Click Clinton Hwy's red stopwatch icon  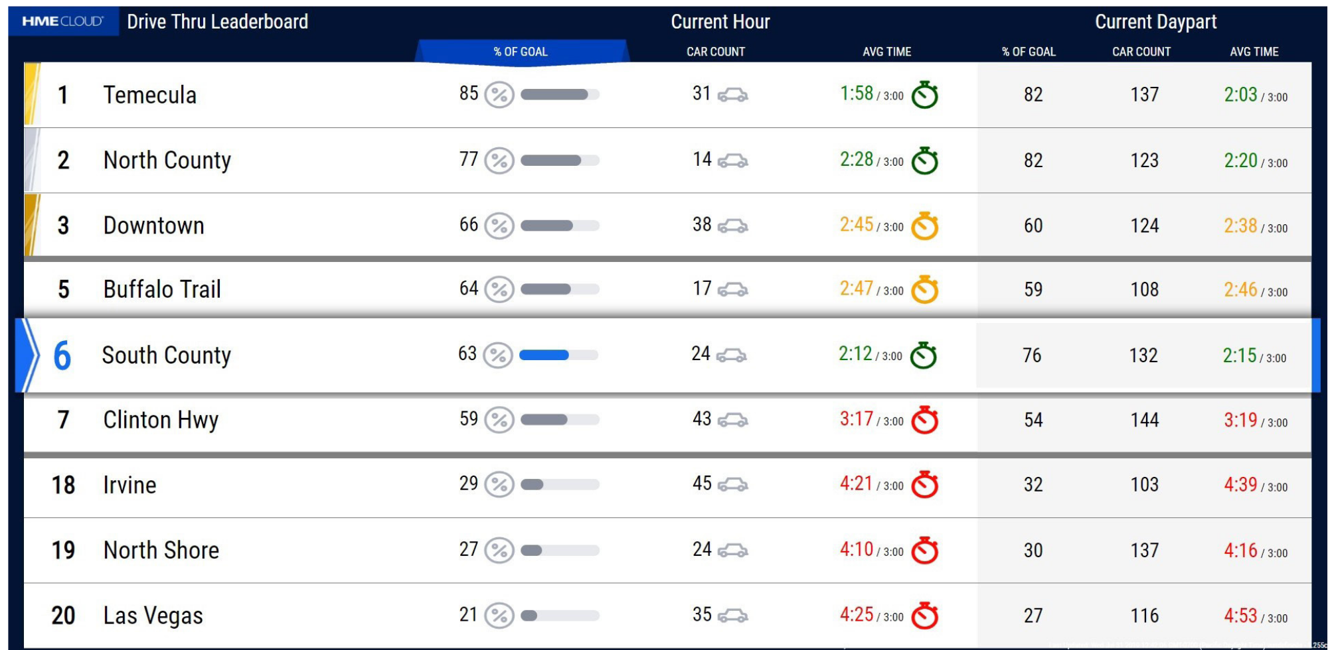924,420
